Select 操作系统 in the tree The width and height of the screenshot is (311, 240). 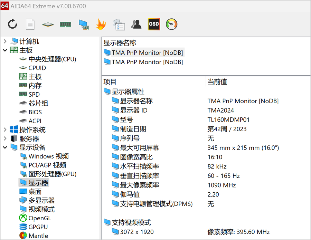(x=32, y=129)
